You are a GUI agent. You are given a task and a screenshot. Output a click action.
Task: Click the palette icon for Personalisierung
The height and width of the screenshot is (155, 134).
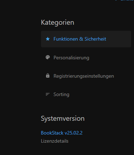[x=48, y=58]
